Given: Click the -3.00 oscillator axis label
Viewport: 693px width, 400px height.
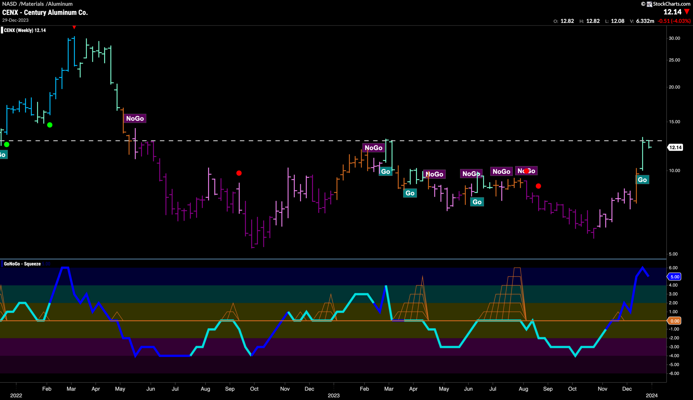Looking at the screenshot, I should coord(673,347).
